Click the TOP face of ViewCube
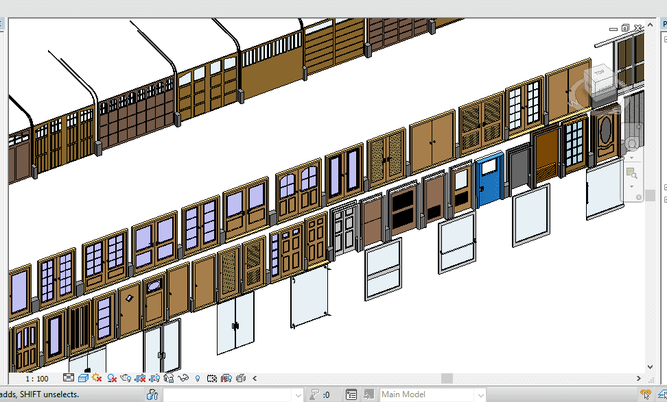 click(600, 73)
